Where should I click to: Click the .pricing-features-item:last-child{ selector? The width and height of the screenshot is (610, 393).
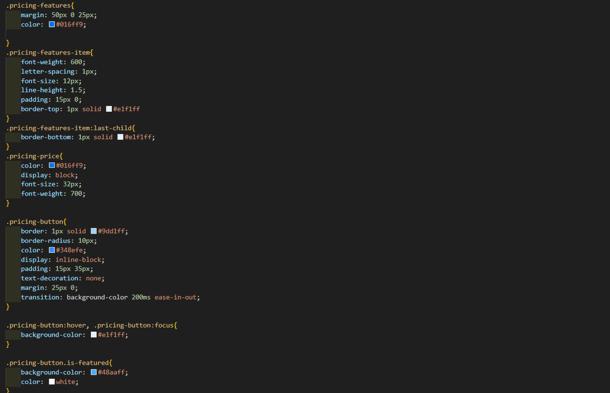[71, 128]
